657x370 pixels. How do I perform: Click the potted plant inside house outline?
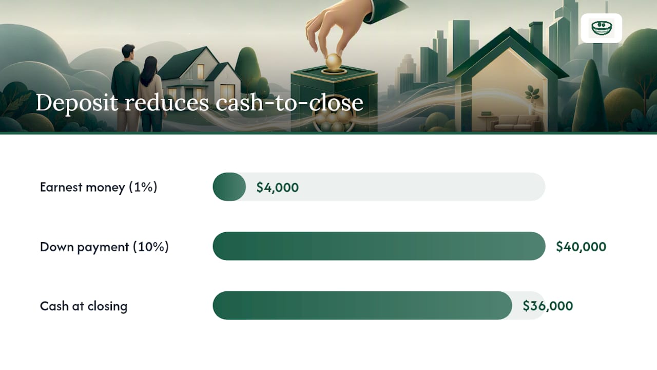(532, 98)
